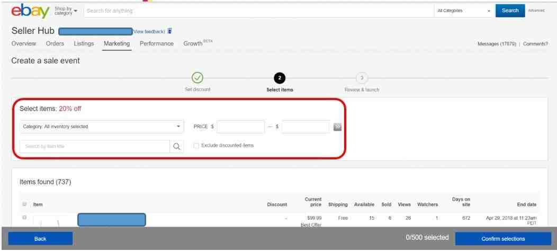Image resolution: width=557 pixels, height=251 pixels.
Task: Open the View feedback link
Action: (x=149, y=32)
